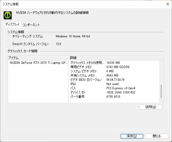Click the PCI Express x8 Gen4 value
This screenshot has width=172, height=142.
pyautogui.click(x=121, y=88)
